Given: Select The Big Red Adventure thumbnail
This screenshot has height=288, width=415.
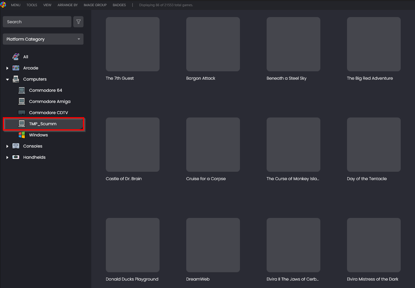Looking at the screenshot, I should (374, 44).
